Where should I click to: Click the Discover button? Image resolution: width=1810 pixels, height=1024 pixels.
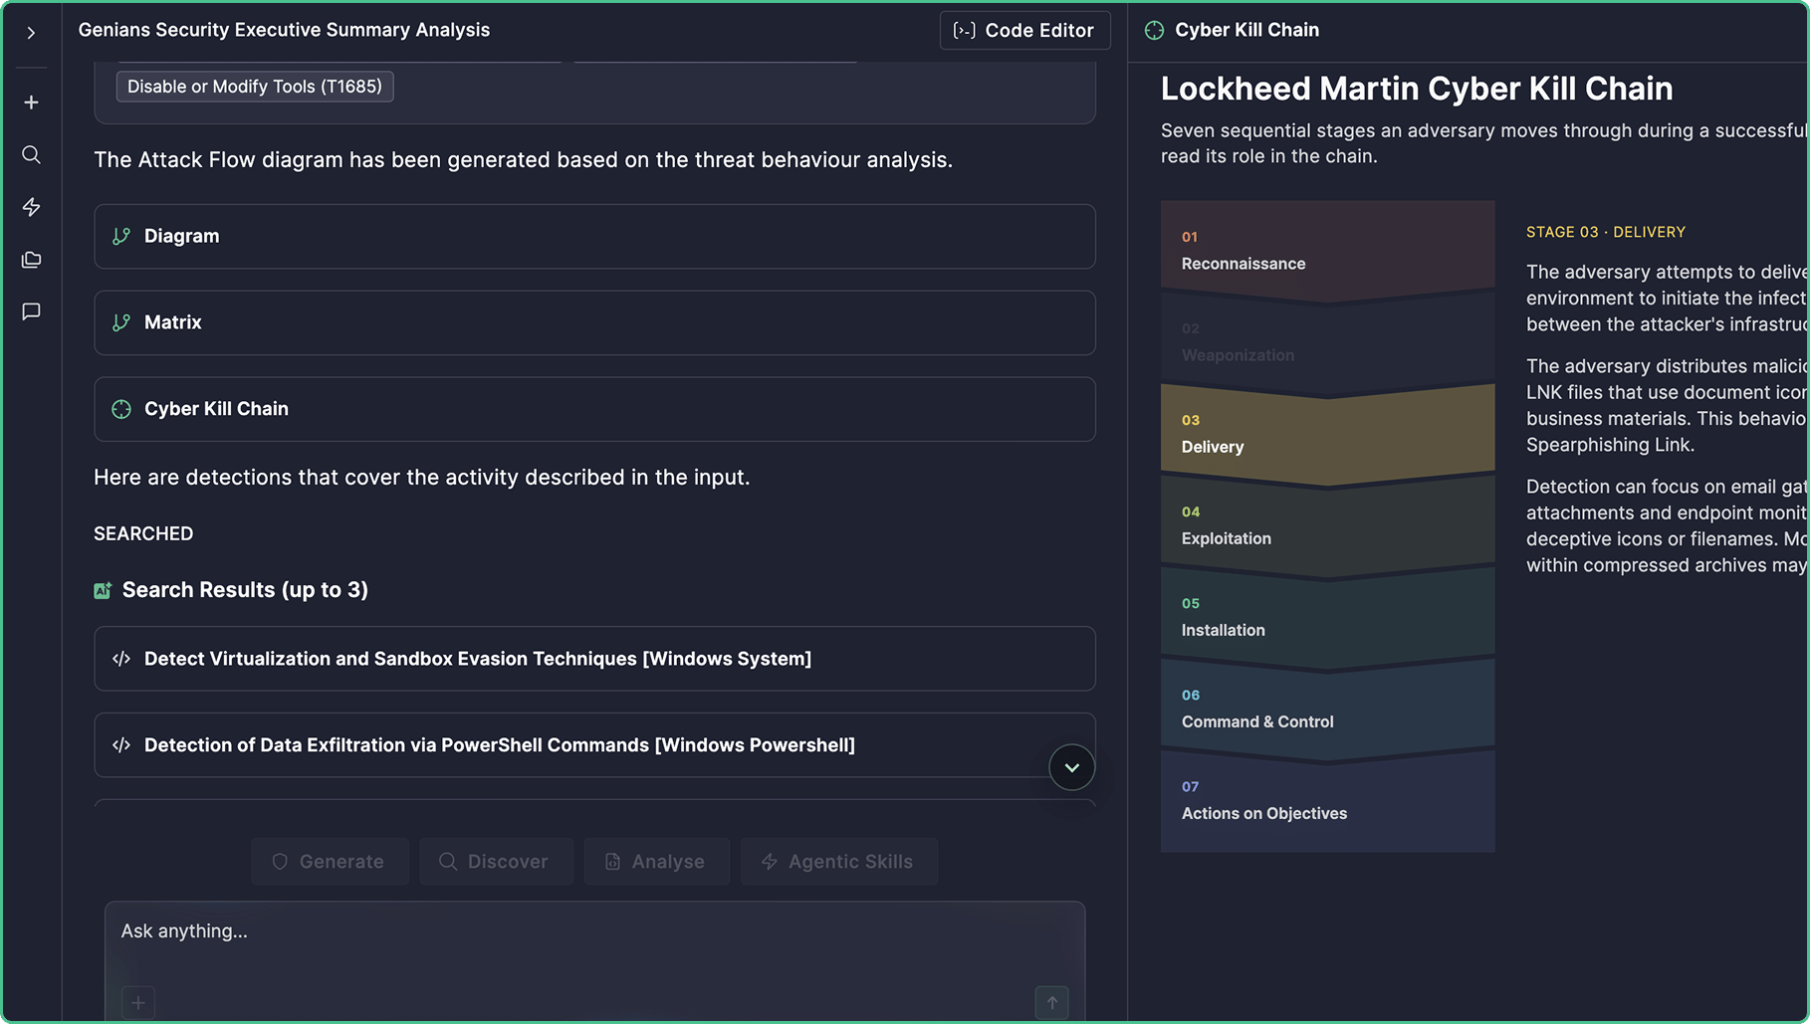(x=496, y=862)
